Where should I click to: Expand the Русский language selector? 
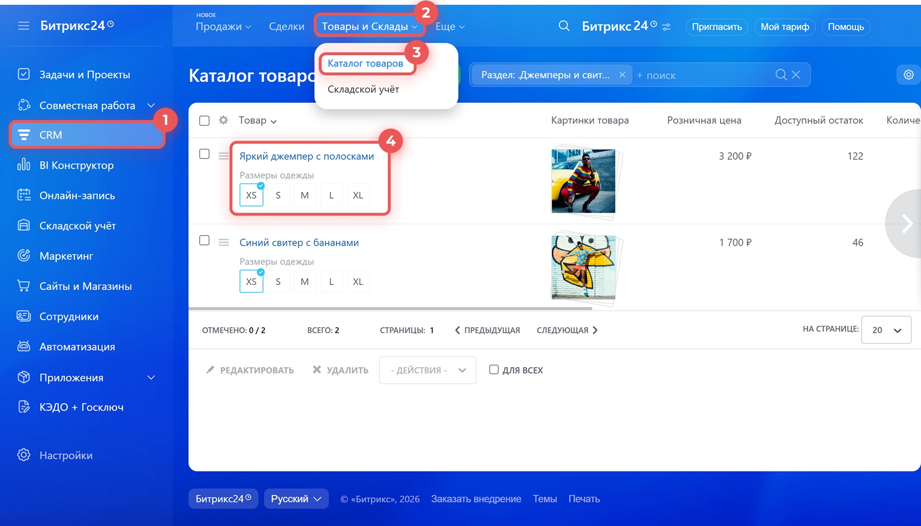[296, 499]
